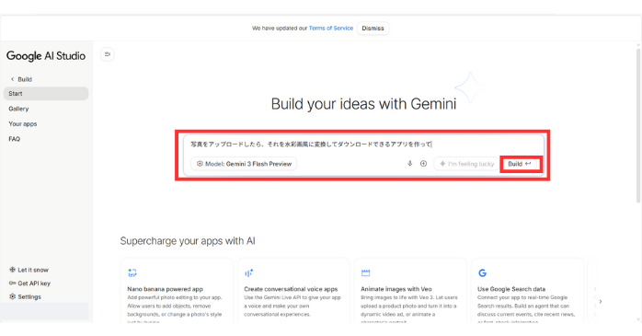Select the Animate images with Veo card
This screenshot has width=642, height=336.
(x=410, y=291)
